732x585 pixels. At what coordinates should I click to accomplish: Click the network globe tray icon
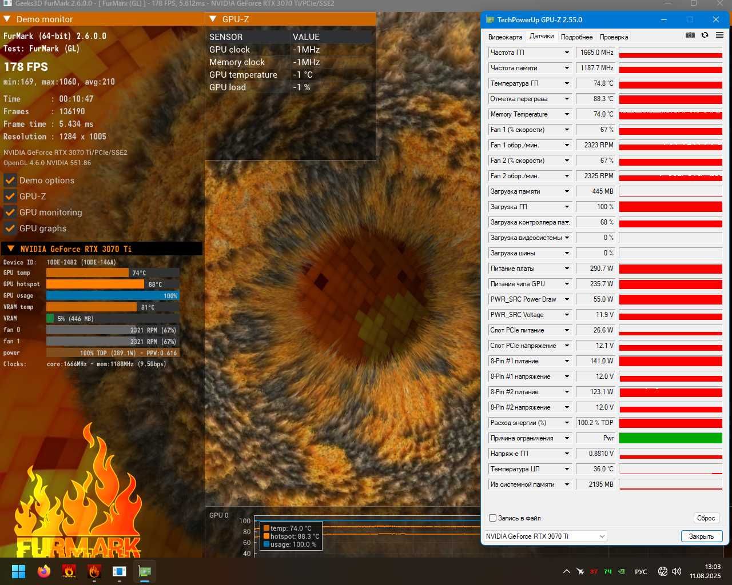[663, 571]
